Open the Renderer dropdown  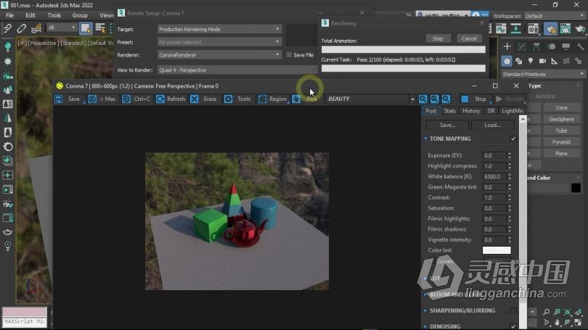tap(219, 54)
